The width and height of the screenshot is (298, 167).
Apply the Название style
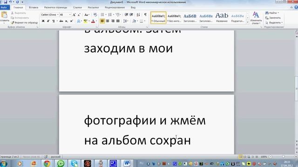(222, 18)
